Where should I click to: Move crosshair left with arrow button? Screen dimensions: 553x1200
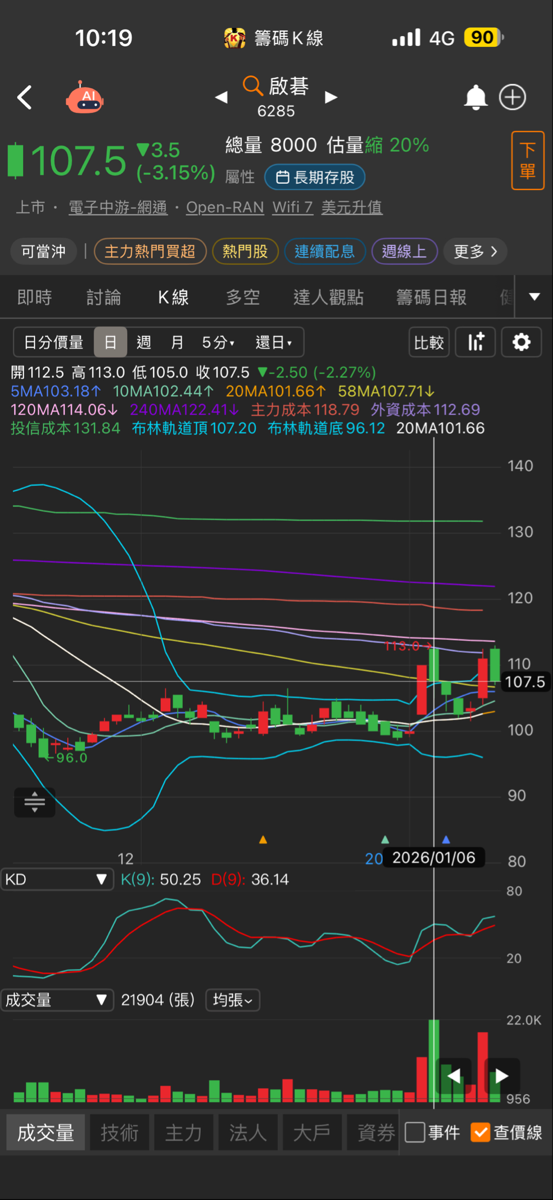point(454,1076)
